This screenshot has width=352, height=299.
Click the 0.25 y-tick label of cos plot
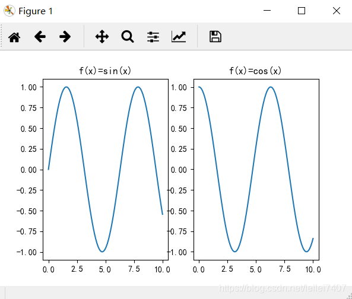point(179,149)
